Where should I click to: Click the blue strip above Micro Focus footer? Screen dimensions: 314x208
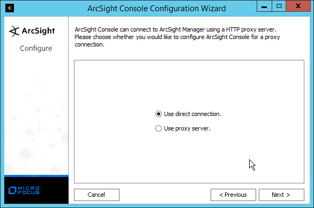coord(36,176)
